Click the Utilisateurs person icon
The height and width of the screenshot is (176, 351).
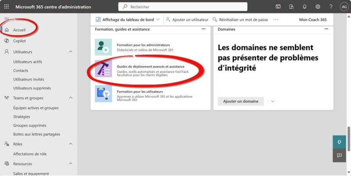(x=7, y=52)
